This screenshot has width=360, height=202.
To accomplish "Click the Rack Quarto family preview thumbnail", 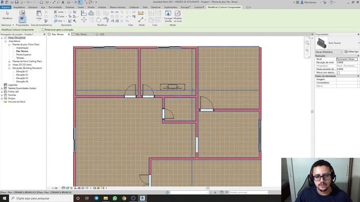I will pos(322,43).
